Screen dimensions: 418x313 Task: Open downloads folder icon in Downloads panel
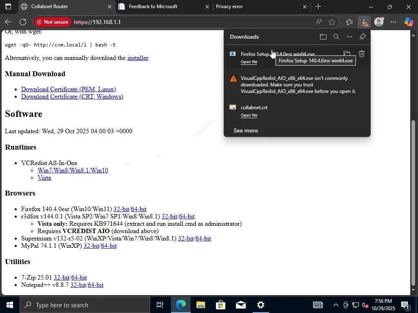pyautogui.click(x=323, y=37)
